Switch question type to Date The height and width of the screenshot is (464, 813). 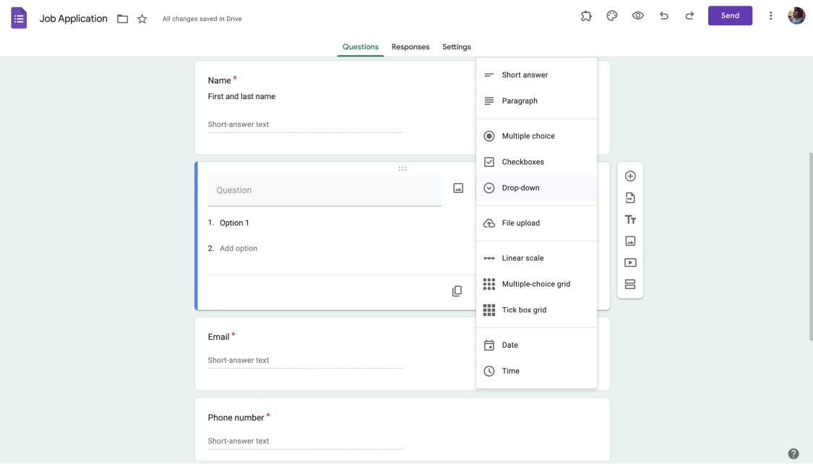[x=509, y=345]
